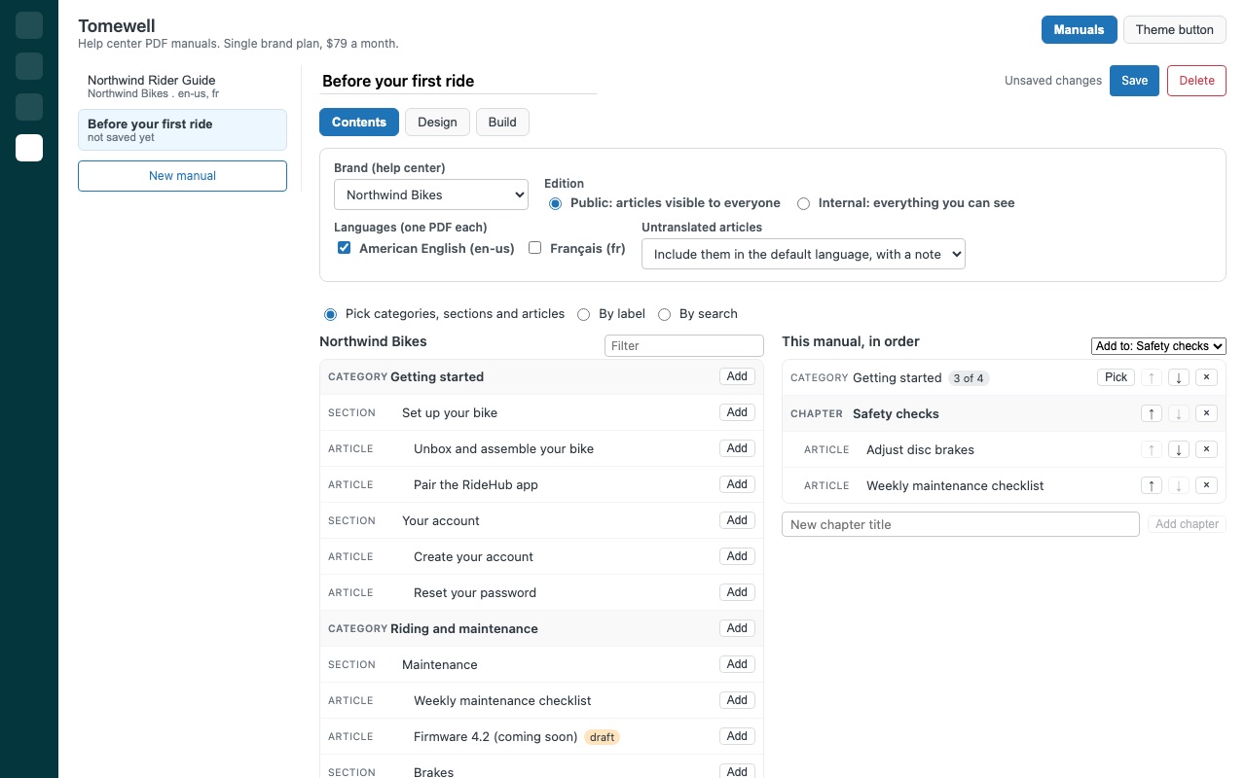1246x778 pixels.
Task: Remove Weekly maintenance checklist from this manual
Action: [1206, 485]
